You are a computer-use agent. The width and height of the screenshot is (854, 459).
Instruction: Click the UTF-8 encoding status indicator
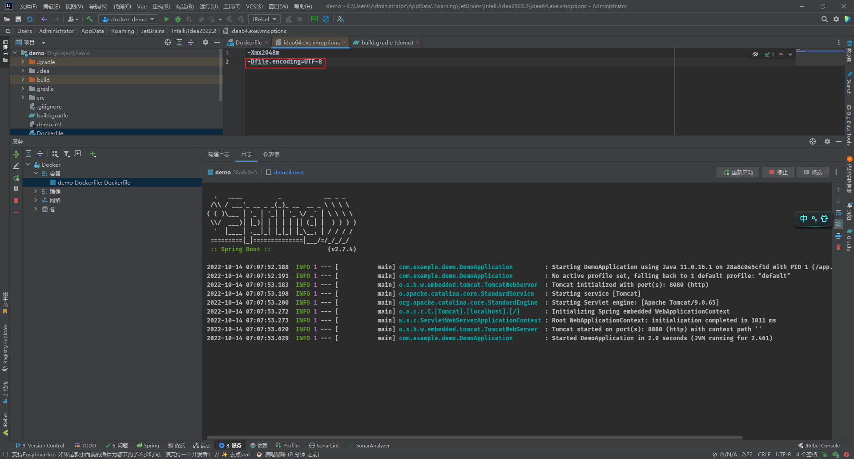[783, 454]
